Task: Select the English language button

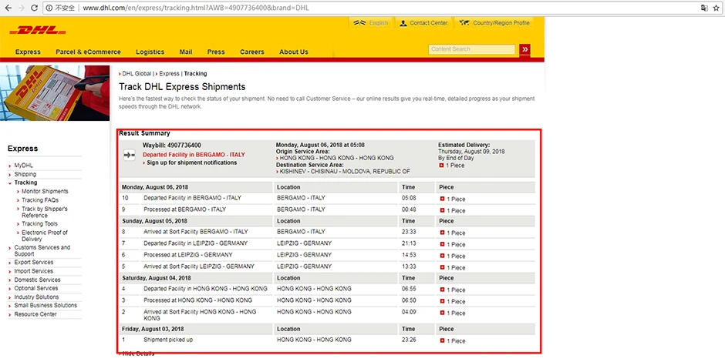Action: [371, 23]
